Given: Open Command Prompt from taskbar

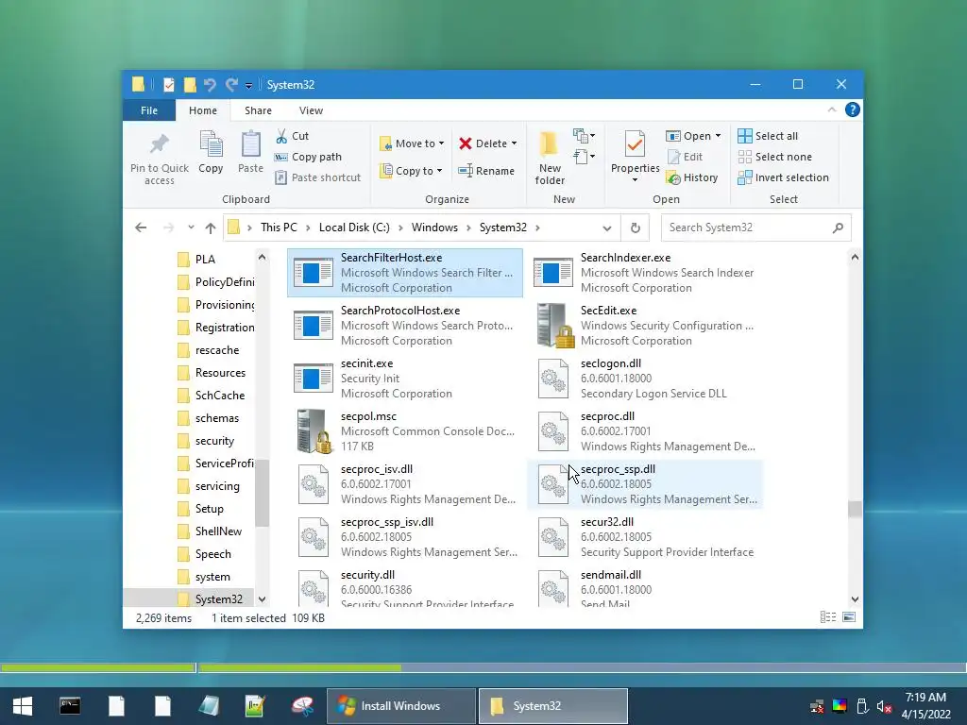Looking at the screenshot, I should click(70, 706).
